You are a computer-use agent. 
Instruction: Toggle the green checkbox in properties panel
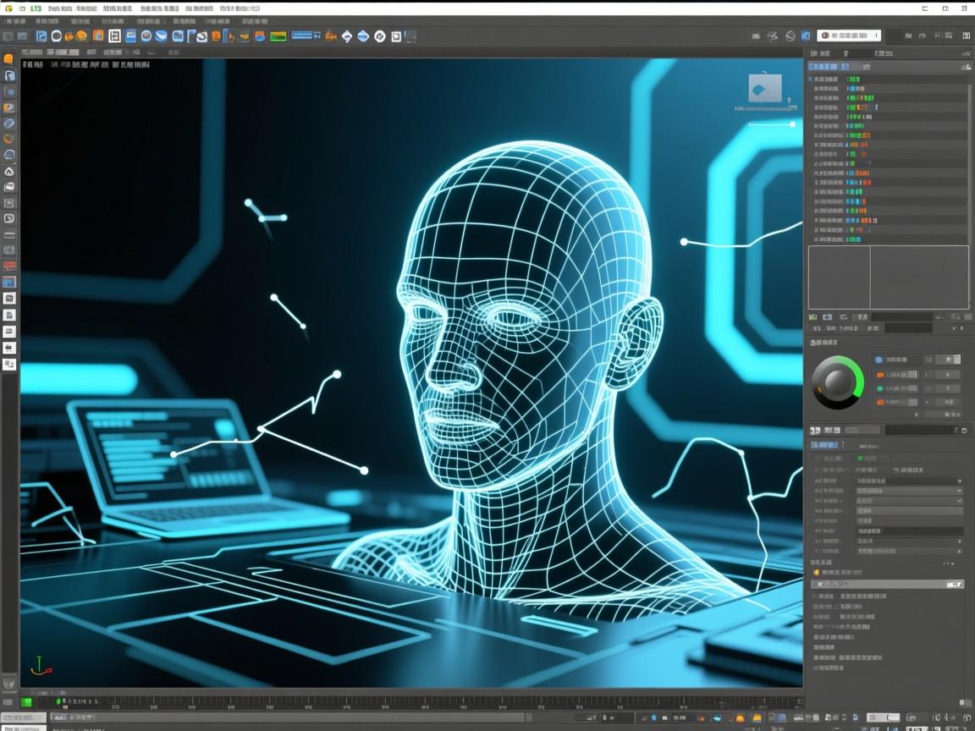[858, 458]
